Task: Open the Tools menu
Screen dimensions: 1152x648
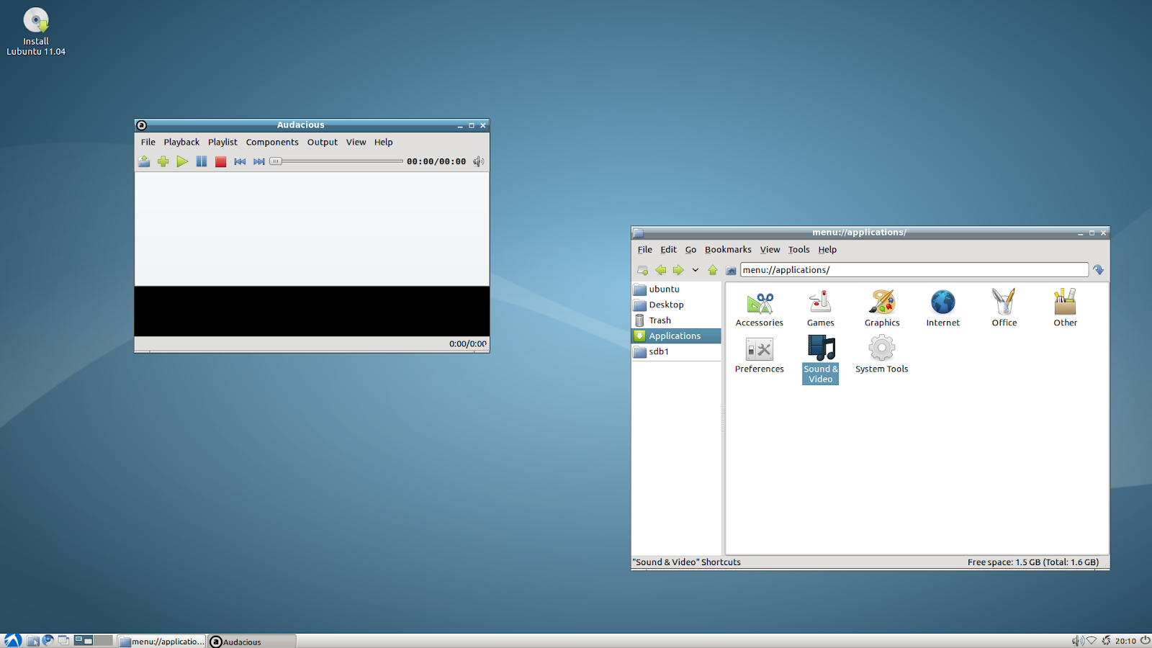Action: 799,249
